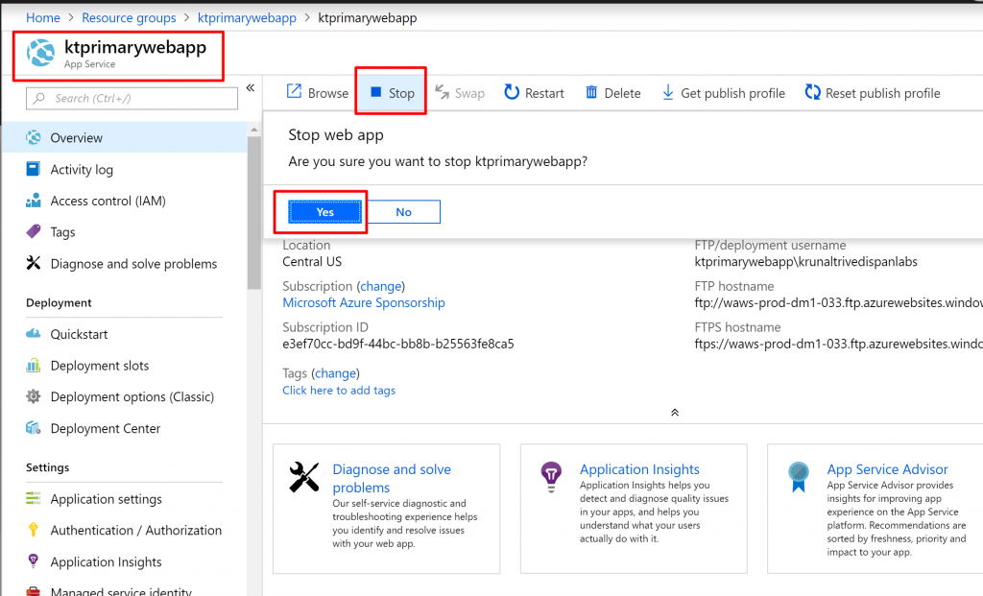The width and height of the screenshot is (983, 596).
Task: Open Activity log menu item
Action: tap(125, 169)
